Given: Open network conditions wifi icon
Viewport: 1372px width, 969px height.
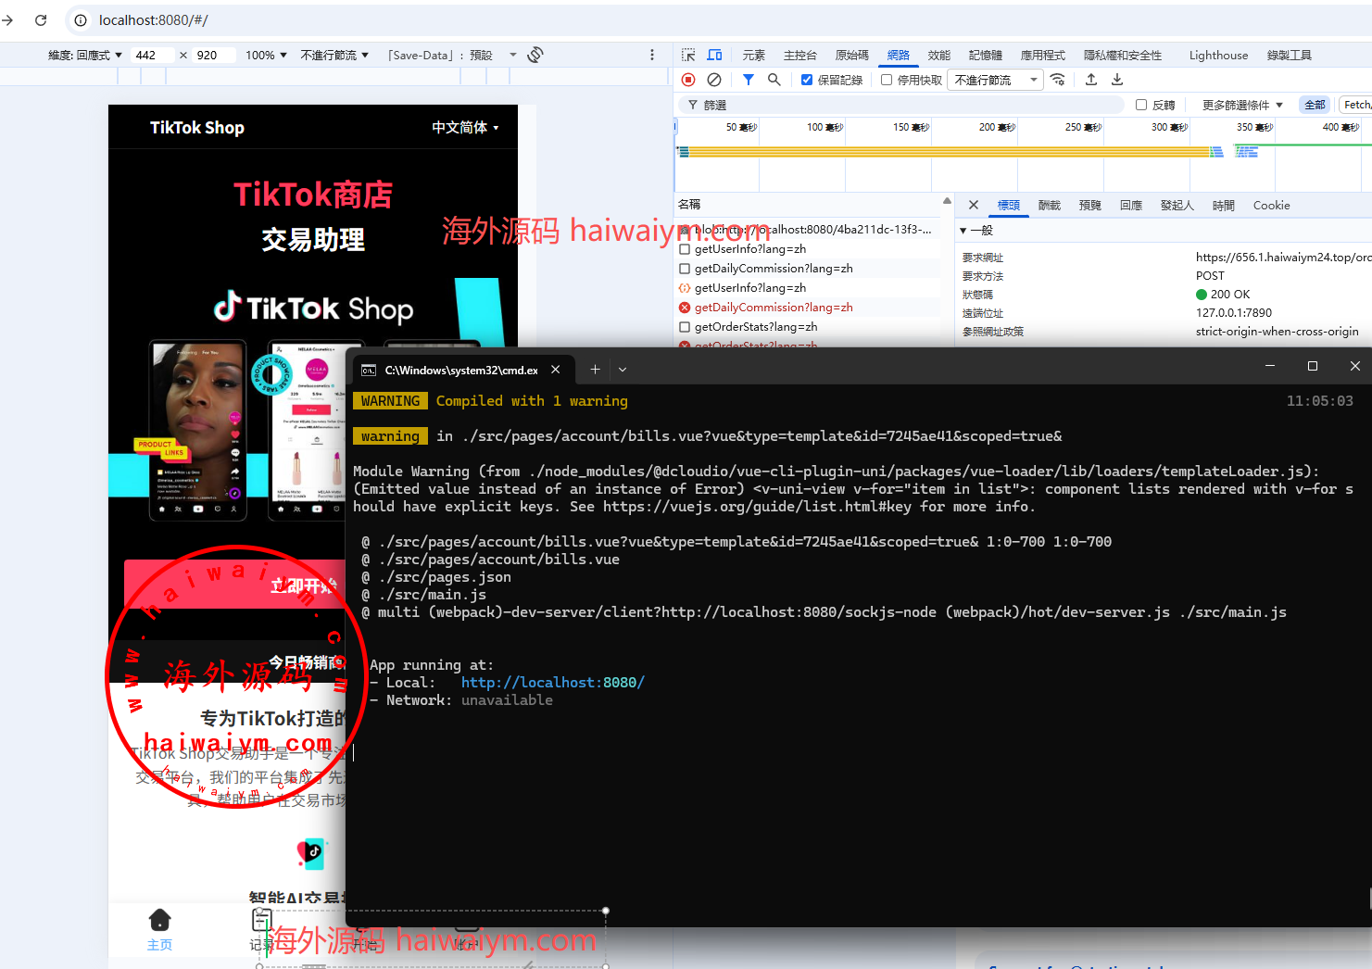Looking at the screenshot, I should pos(1058,80).
